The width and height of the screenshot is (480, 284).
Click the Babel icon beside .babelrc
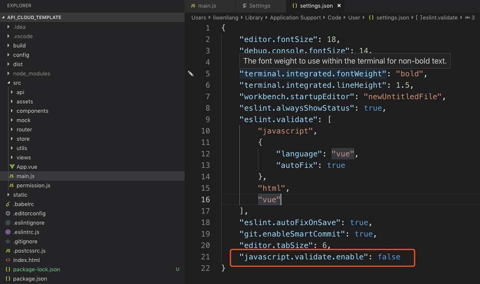[x=8, y=204]
